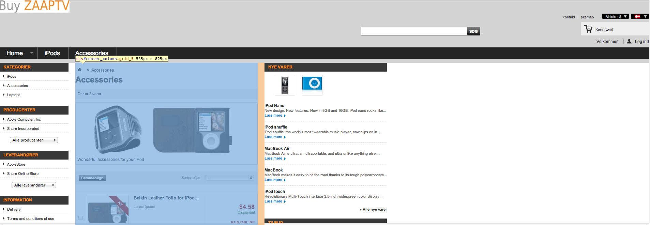Open the kontakt link
The image size is (650, 225).
click(x=569, y=17)
